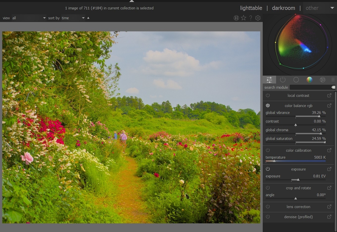
Task: Turn off the color balance rgb module
Action: (x=268, y=106)
